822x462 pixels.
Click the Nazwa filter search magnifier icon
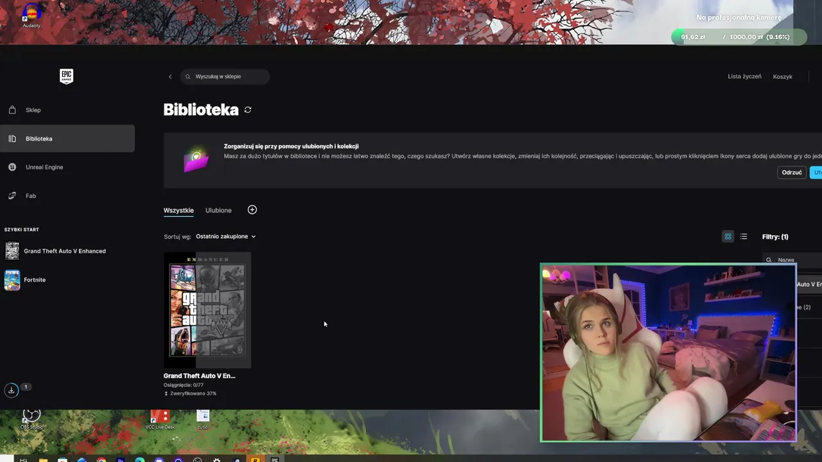[x=769, y=260]
